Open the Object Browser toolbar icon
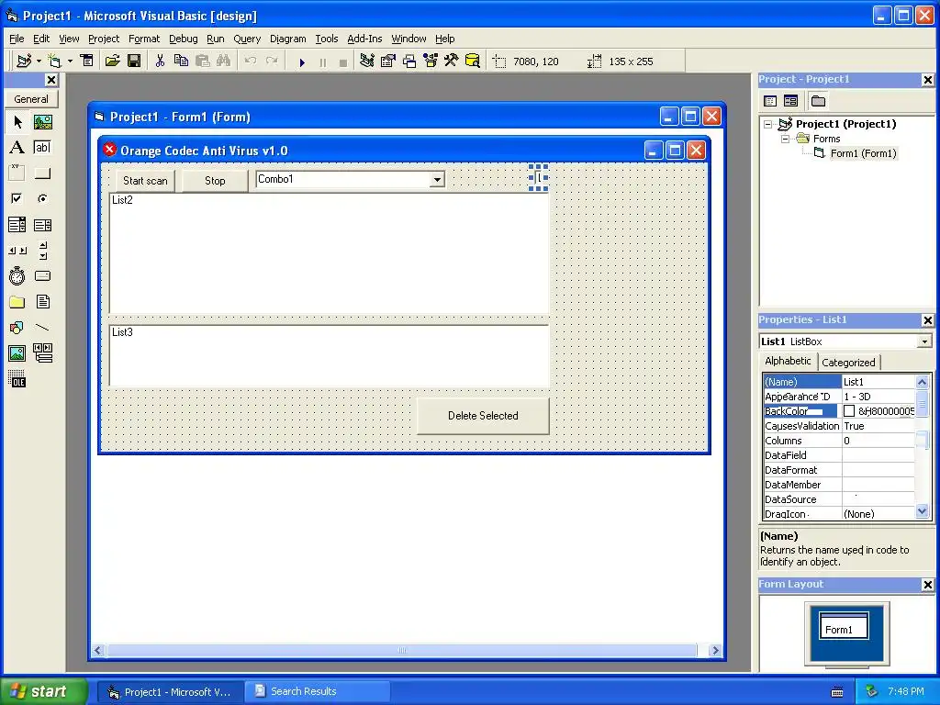The width and height of the screenshot is (940, 705). point(431,61)
